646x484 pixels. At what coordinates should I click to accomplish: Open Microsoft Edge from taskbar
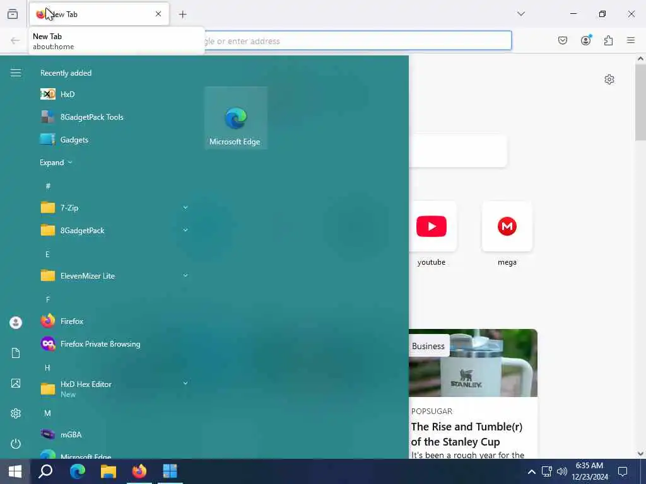(x=77, y=471)
